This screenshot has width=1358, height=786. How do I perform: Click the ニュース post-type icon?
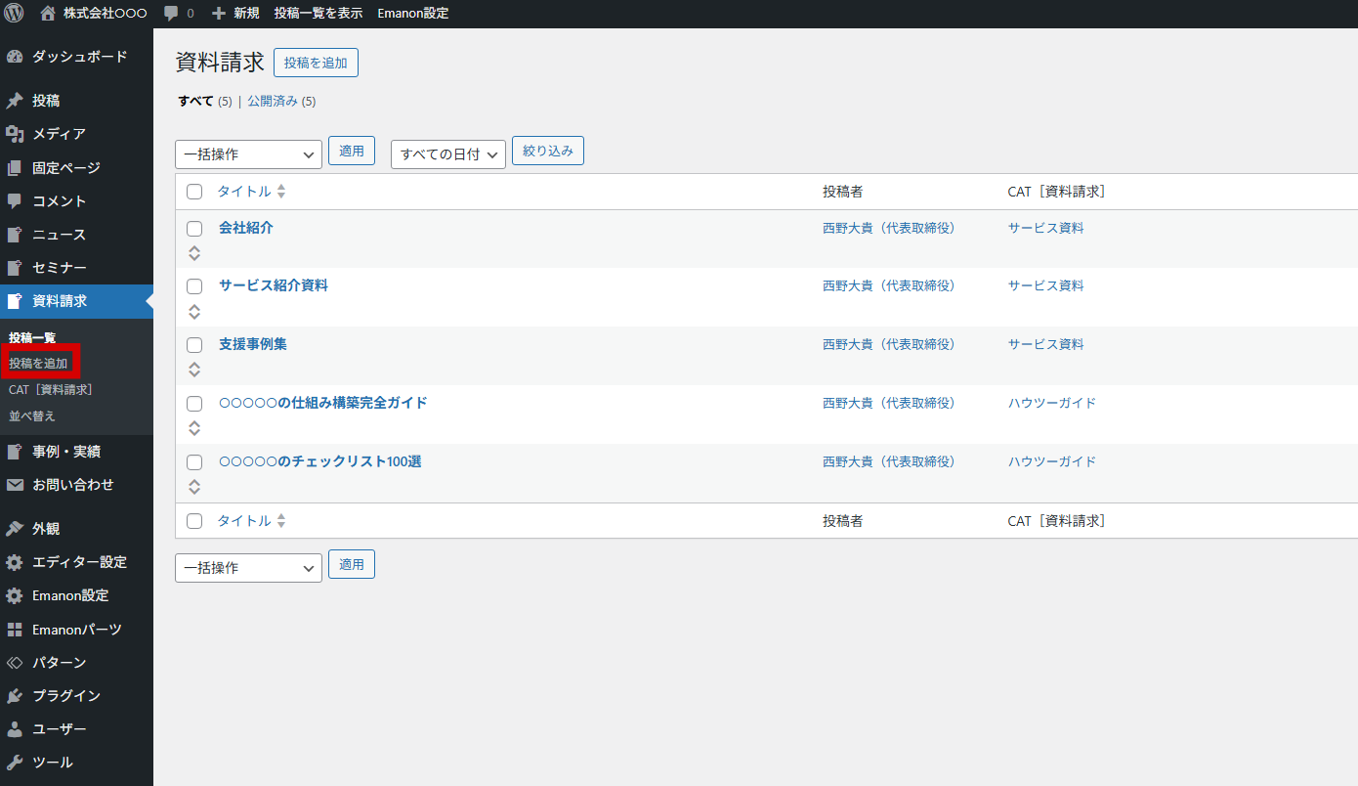click(15, 235)
